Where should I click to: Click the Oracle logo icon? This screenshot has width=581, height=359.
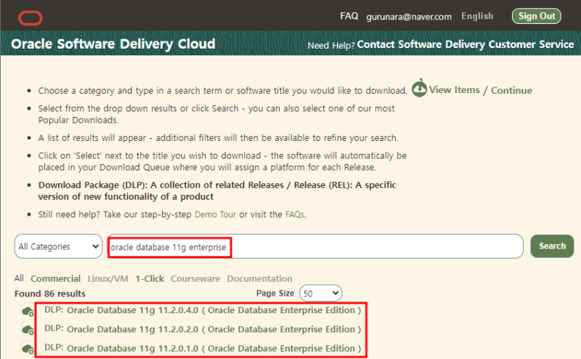(x=31, y=17)
